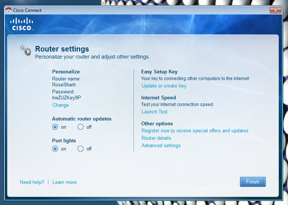Turn port lights on
The height and width of the screenshot is (205, 288).
tap(55, 149)
